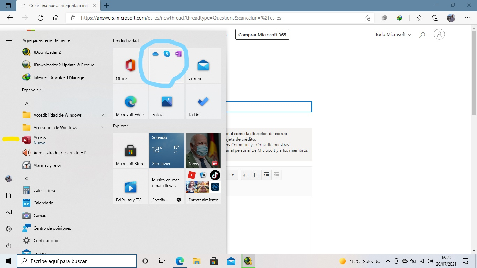Launch the Microsoft Edge tile

pyautogui.click(x=131, y=102)
